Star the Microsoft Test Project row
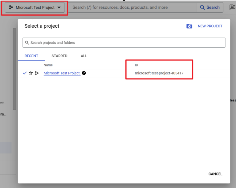Screen dimensions: 236x188 [31, 73]
